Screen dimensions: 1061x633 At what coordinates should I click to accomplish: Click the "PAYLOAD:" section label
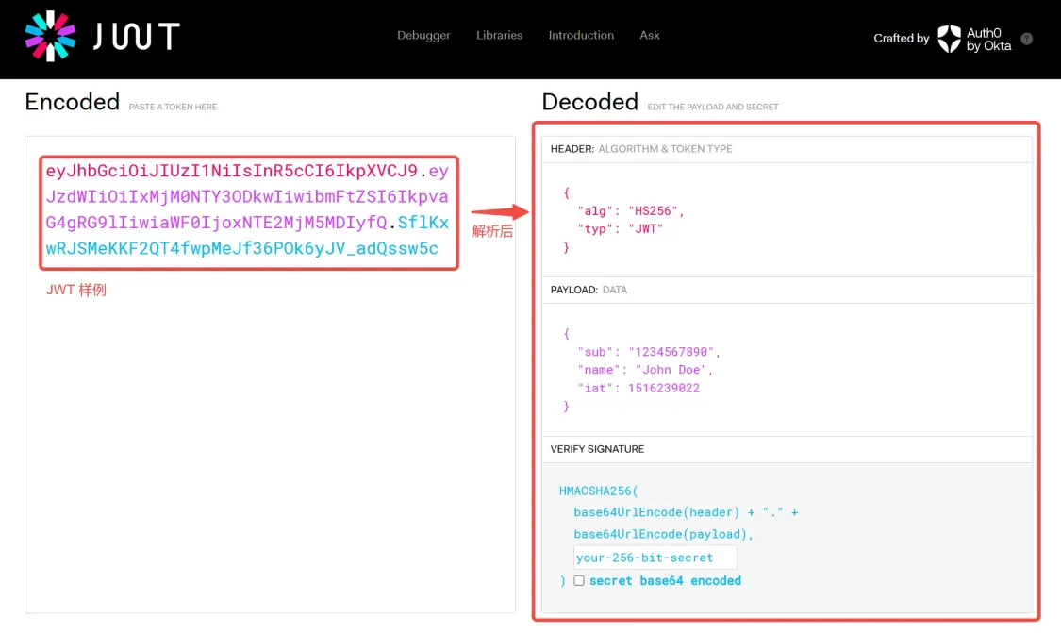[x=574, y=290]
